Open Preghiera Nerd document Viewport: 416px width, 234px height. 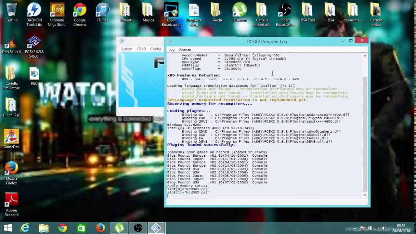[194, 15]
